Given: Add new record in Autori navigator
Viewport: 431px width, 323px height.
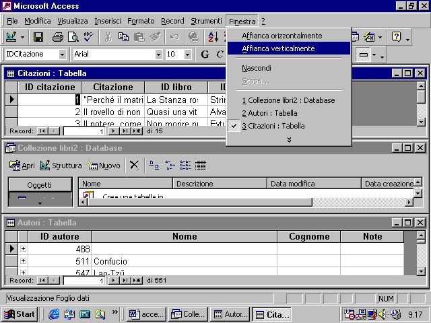Looking at the screenshot, I should click(137, 281).
